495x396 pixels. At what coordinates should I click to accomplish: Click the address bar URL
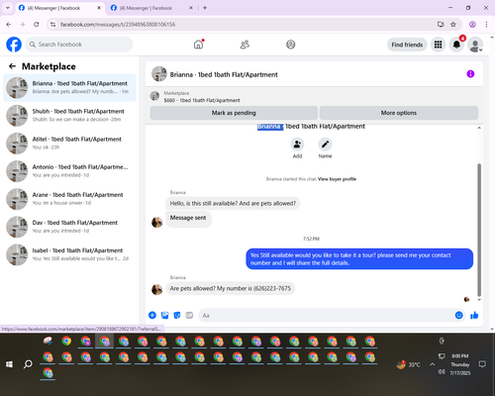pyautogui.click(x=118, y=25)
